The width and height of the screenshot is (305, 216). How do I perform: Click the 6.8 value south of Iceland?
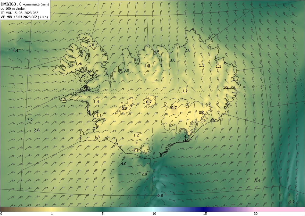pos(160,196)
